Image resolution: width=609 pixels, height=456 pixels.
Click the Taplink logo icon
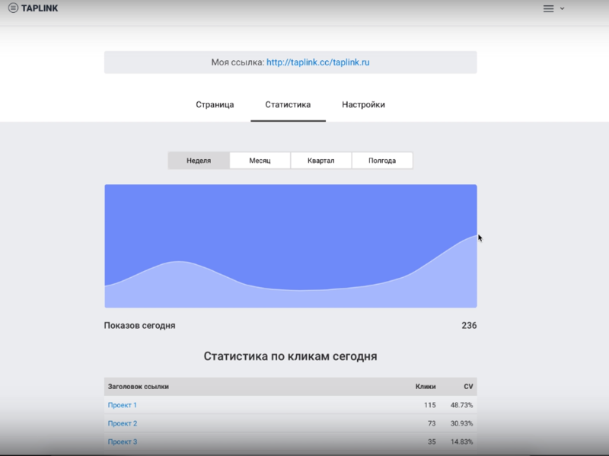[13, 8]
